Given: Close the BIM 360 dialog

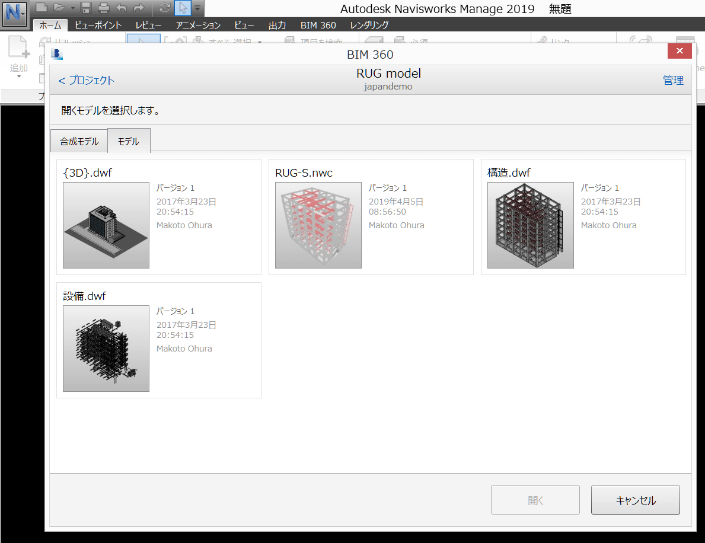Looking at the screenshot, I should coord(680,51).
